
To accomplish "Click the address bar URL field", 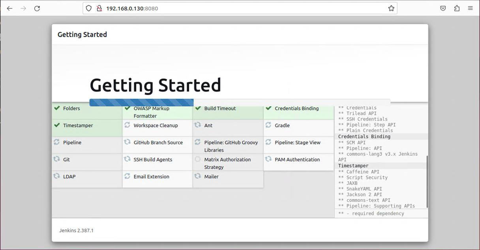I will coord(237,8).
